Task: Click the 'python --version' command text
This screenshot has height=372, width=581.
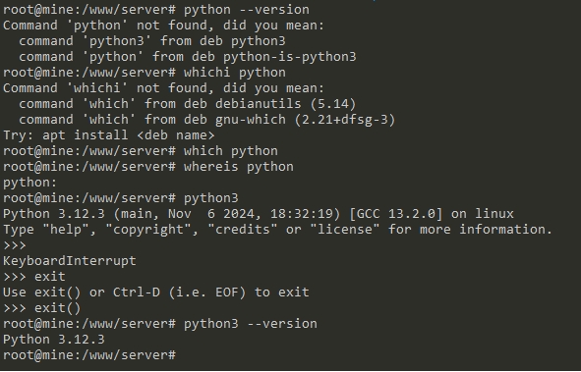Action: pyautogui.click(x=247, y=10)
